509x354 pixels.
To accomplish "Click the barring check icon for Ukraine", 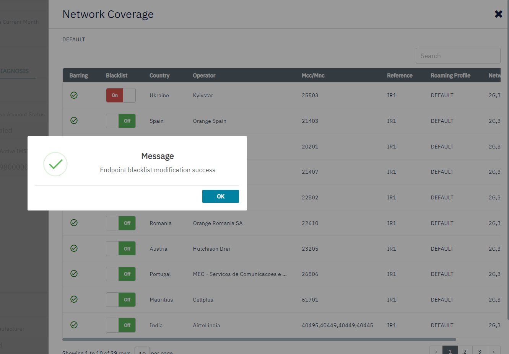I will [74, 95].
